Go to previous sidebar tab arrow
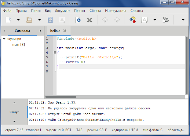The height and width of the screenshot is (136, 190). tap(5, 31)
